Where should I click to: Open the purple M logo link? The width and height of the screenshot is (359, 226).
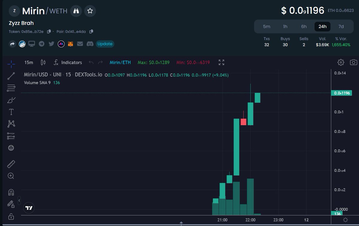click(x=61, y=44)
